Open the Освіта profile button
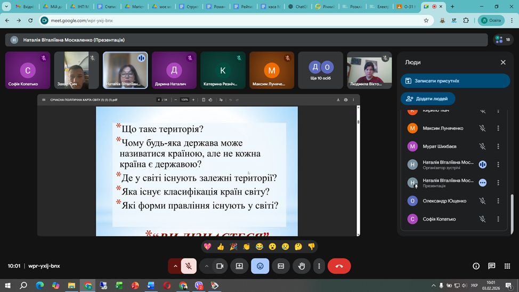Viewport: 519px width, 292px height. [491, 21]
